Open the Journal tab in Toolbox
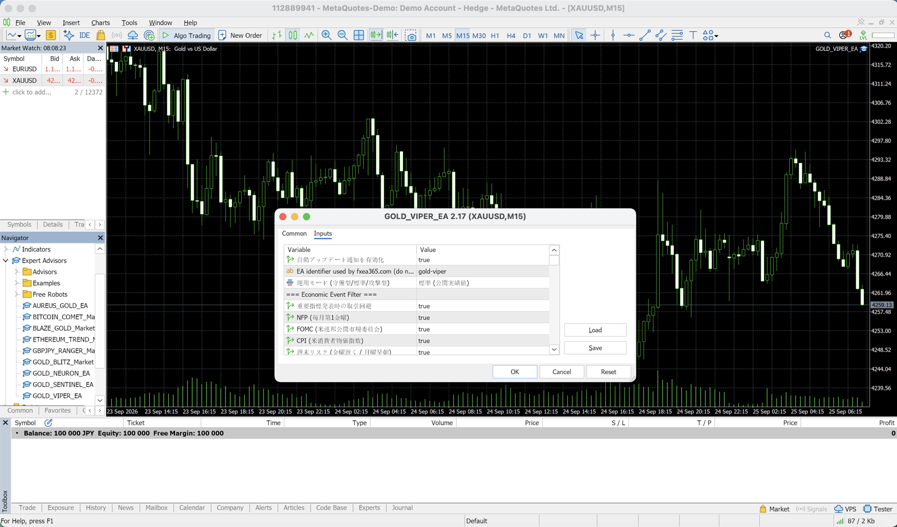The width and height of the screenshot is (897, 527). (x=402, y=508)
